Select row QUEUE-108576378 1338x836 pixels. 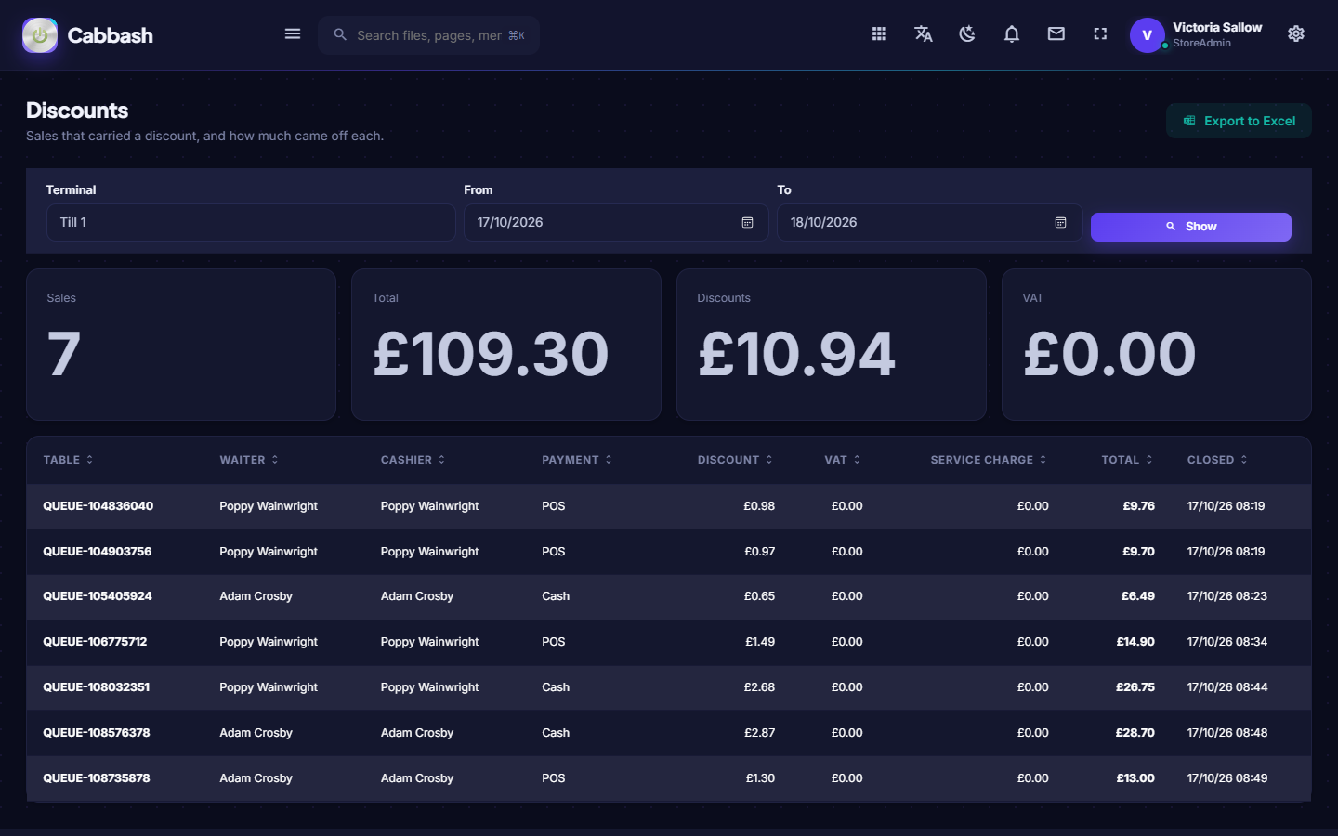pos(669,733)
